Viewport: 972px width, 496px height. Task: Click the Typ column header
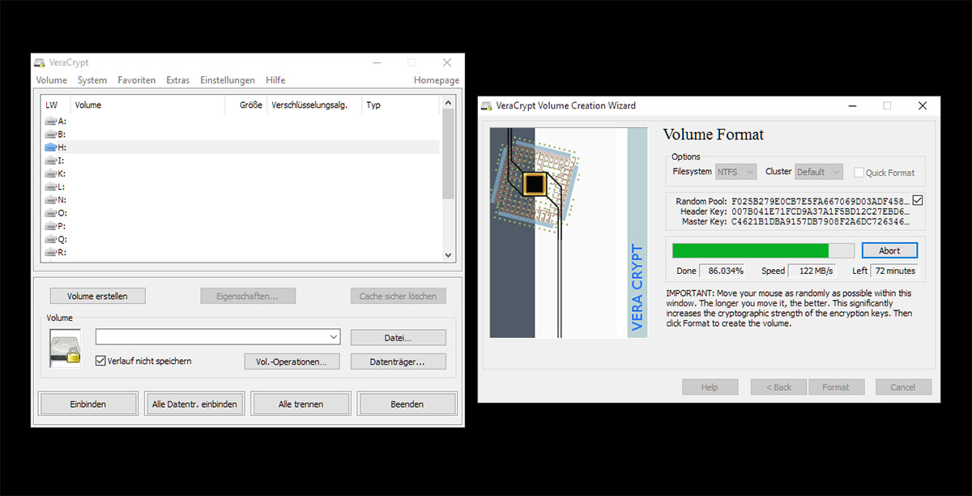click(x=400, y=105)
